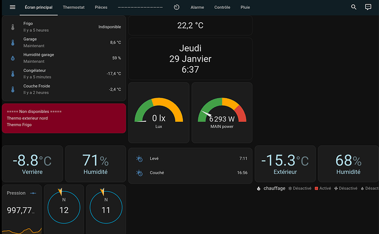Click the Garage thermometer icon
The image size is (379, 234).
pos(13,42)
